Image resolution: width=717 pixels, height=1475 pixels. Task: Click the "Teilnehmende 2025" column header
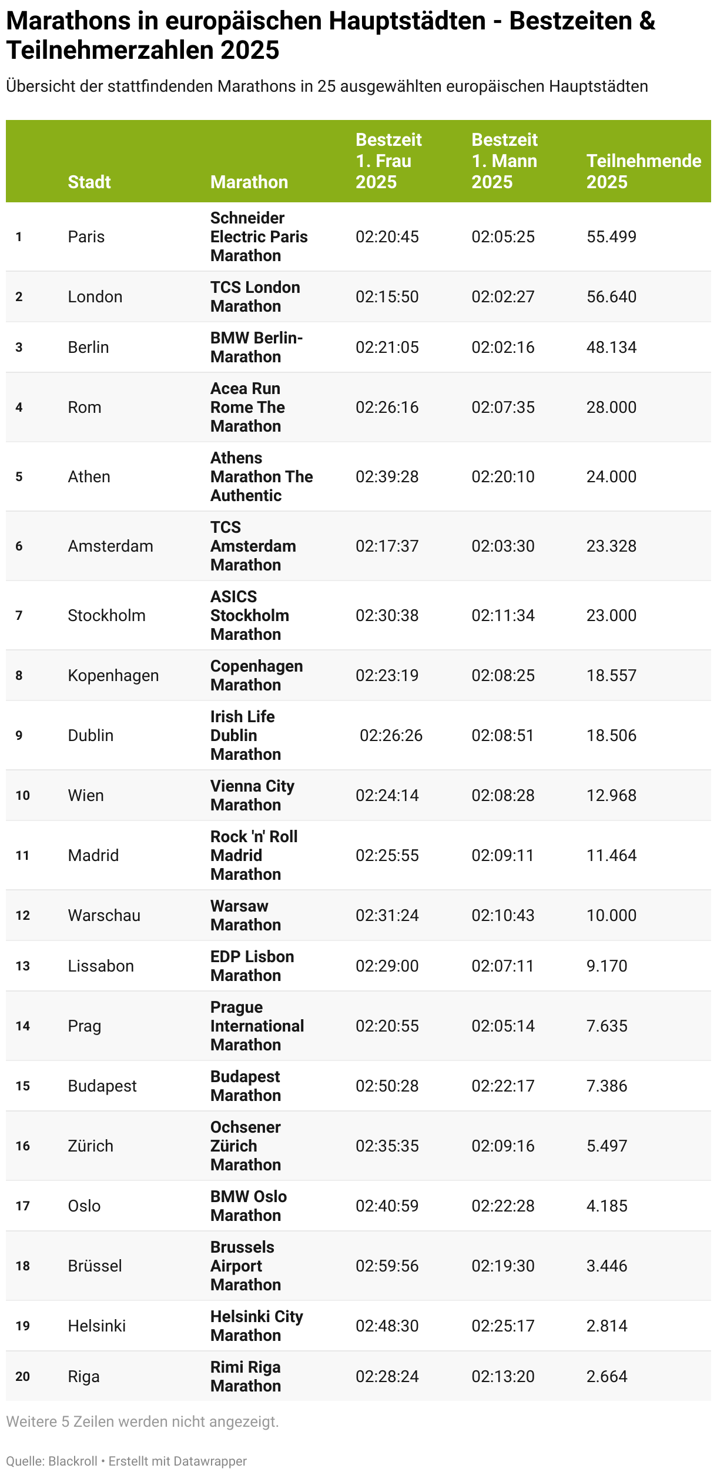(644, 171)
